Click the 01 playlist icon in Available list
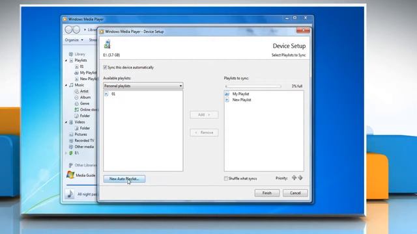The width and height of the screenshot is (417, 234). pyautogui.click(x=106, y=94)
